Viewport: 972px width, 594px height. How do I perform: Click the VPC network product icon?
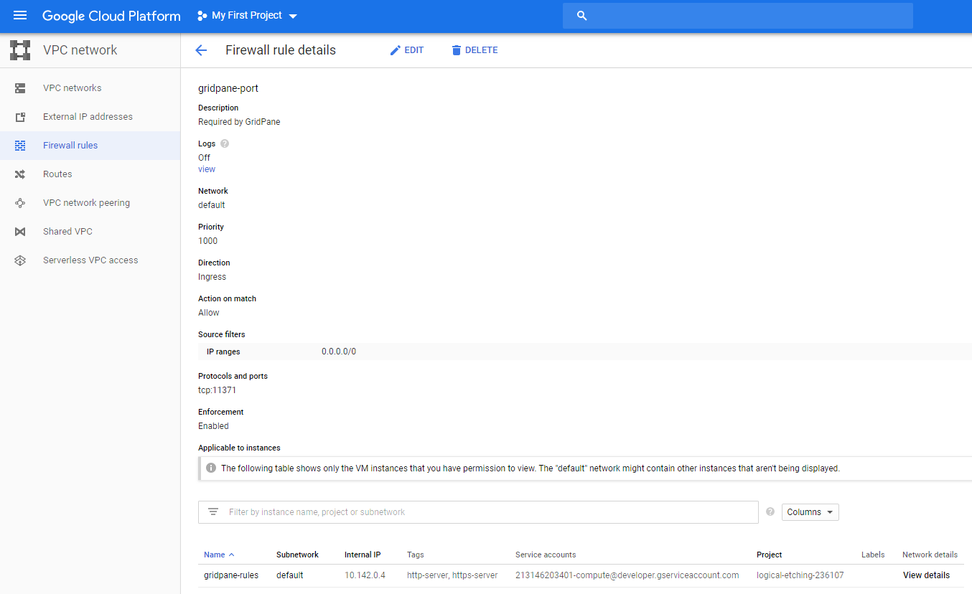pos(20,50)
